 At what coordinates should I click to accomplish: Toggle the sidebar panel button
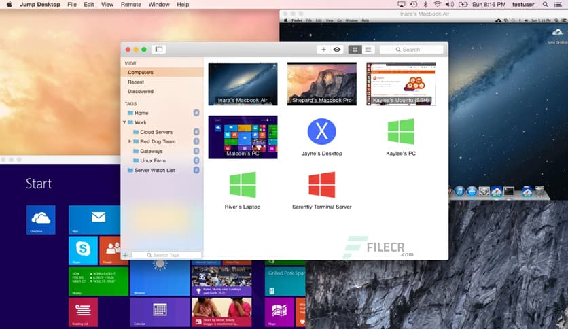pyautogui.click(x=159, y=49)
